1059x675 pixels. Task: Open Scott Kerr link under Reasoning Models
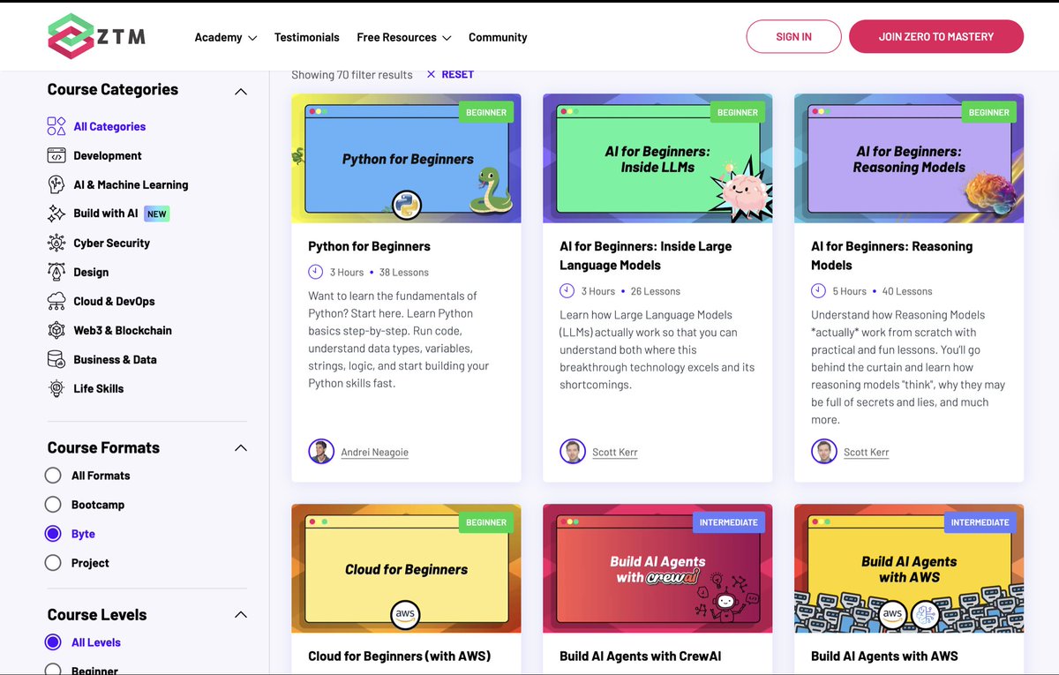click(x=867, y=452)
